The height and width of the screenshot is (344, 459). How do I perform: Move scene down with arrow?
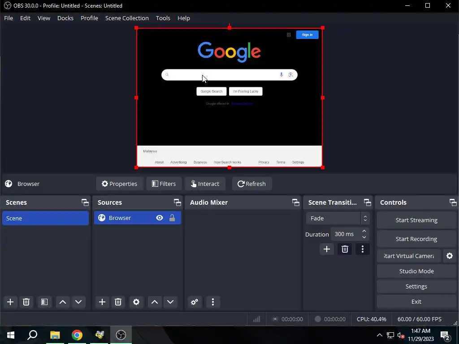point(78,302)
